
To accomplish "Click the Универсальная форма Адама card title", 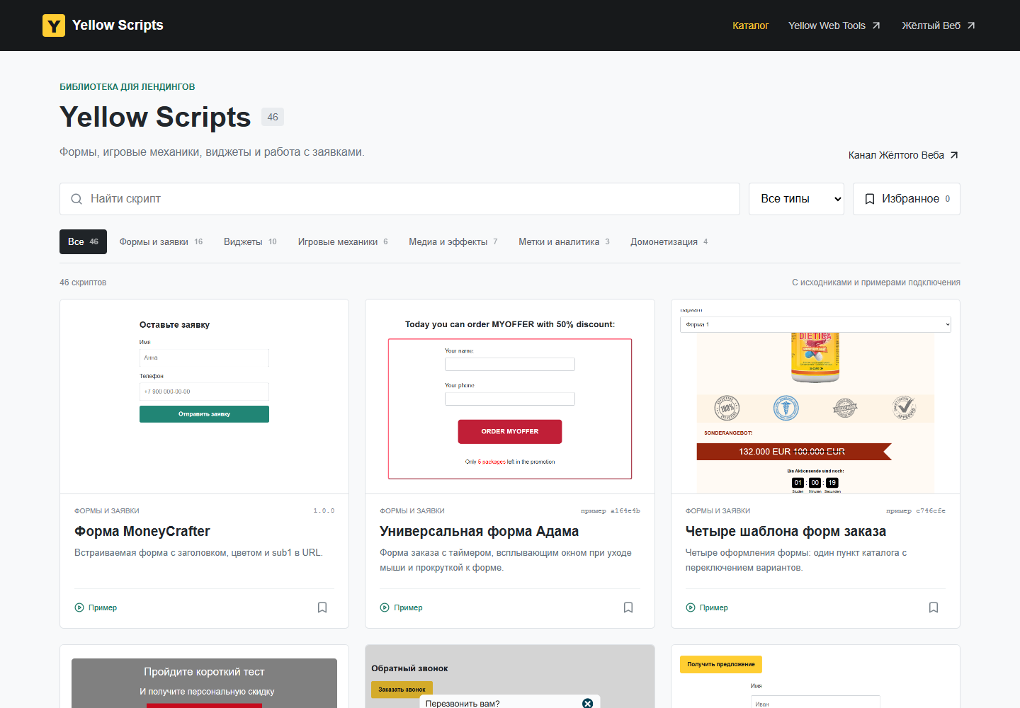I will point(479,531).
